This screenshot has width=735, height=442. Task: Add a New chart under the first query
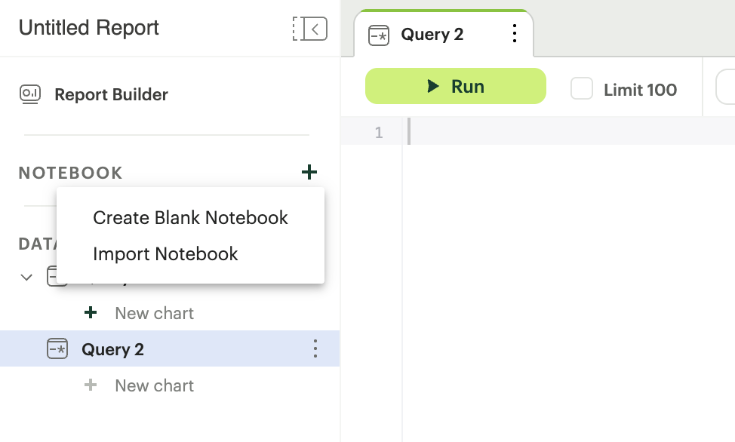point(154,313)
